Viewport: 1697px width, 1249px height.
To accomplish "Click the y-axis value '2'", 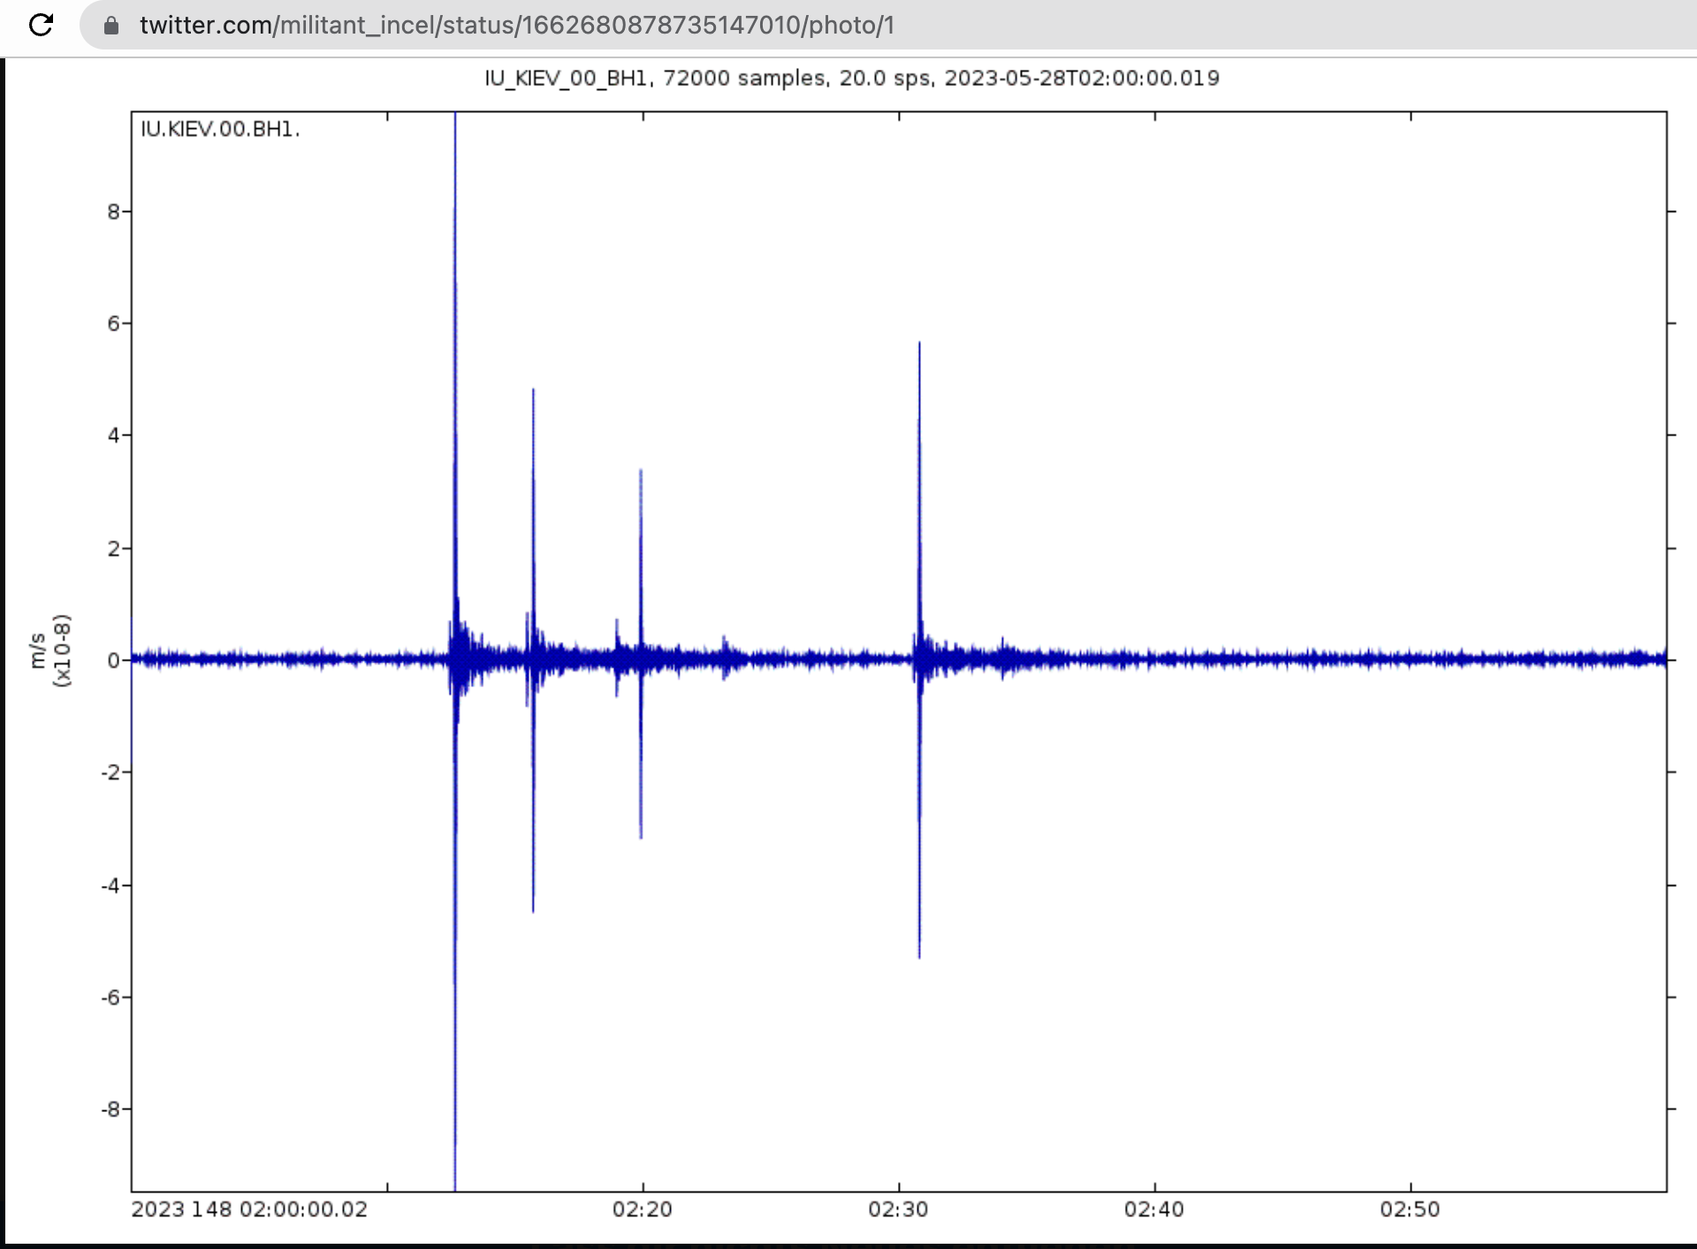I will pyautogui.click(x=114, y=549).
